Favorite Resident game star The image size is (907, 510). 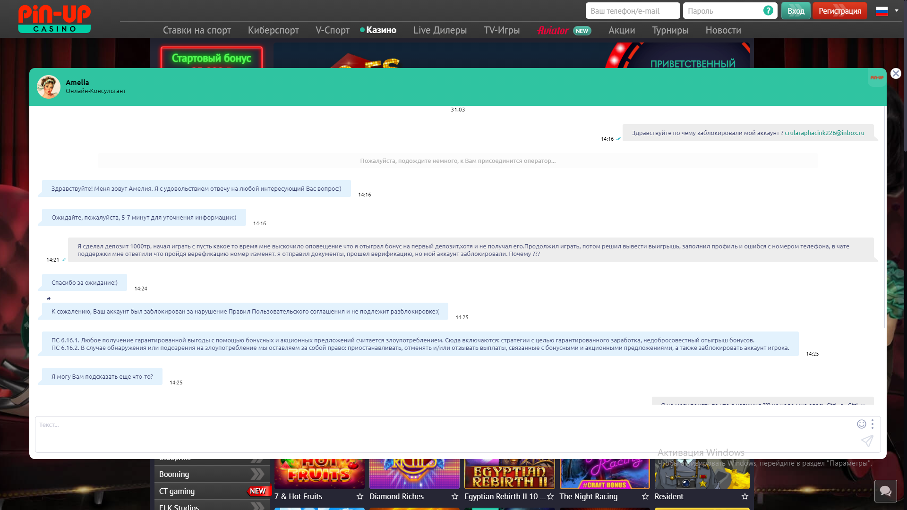tap(745, 496)
